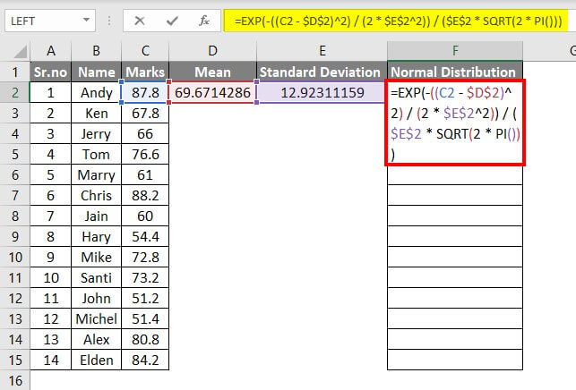
Task: Select mean value cell 69.6714286
Action: 212,92
